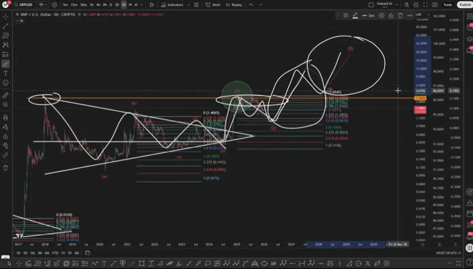Open the user profile avatar menu
The height and width of the screenshot is (269, 473).
[x=6, y=5]
